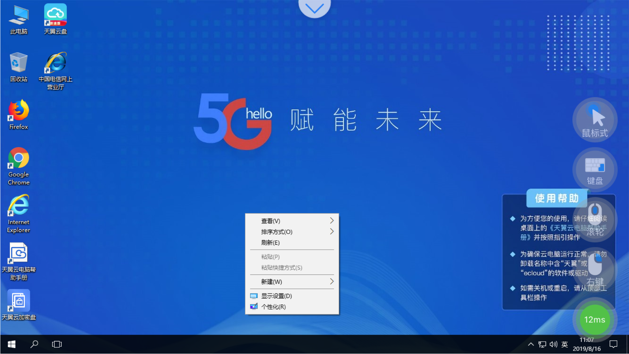Expand 新建(W) new item submenu
Screen dimensions: 629x354
click(292, 281)
